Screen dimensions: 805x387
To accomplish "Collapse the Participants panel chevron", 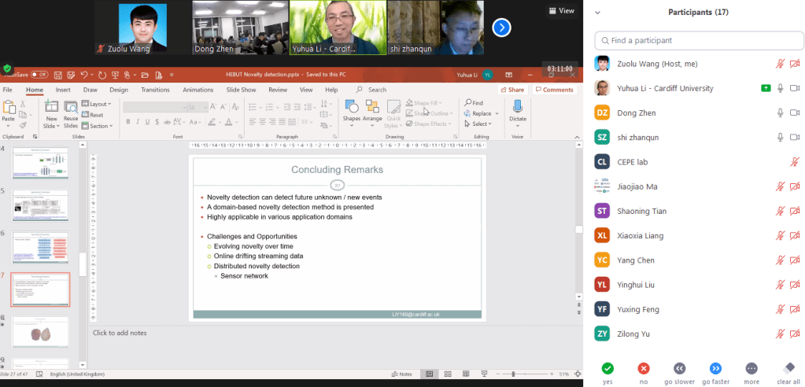I will click(598, 13).
